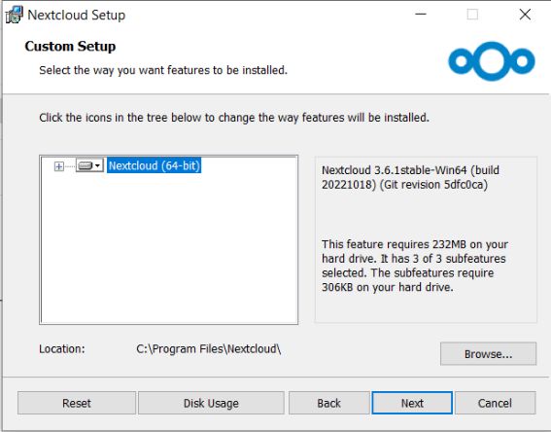Click the empty area of the feature tree
This screenshot has width=551, height=432.
(169, 250)
